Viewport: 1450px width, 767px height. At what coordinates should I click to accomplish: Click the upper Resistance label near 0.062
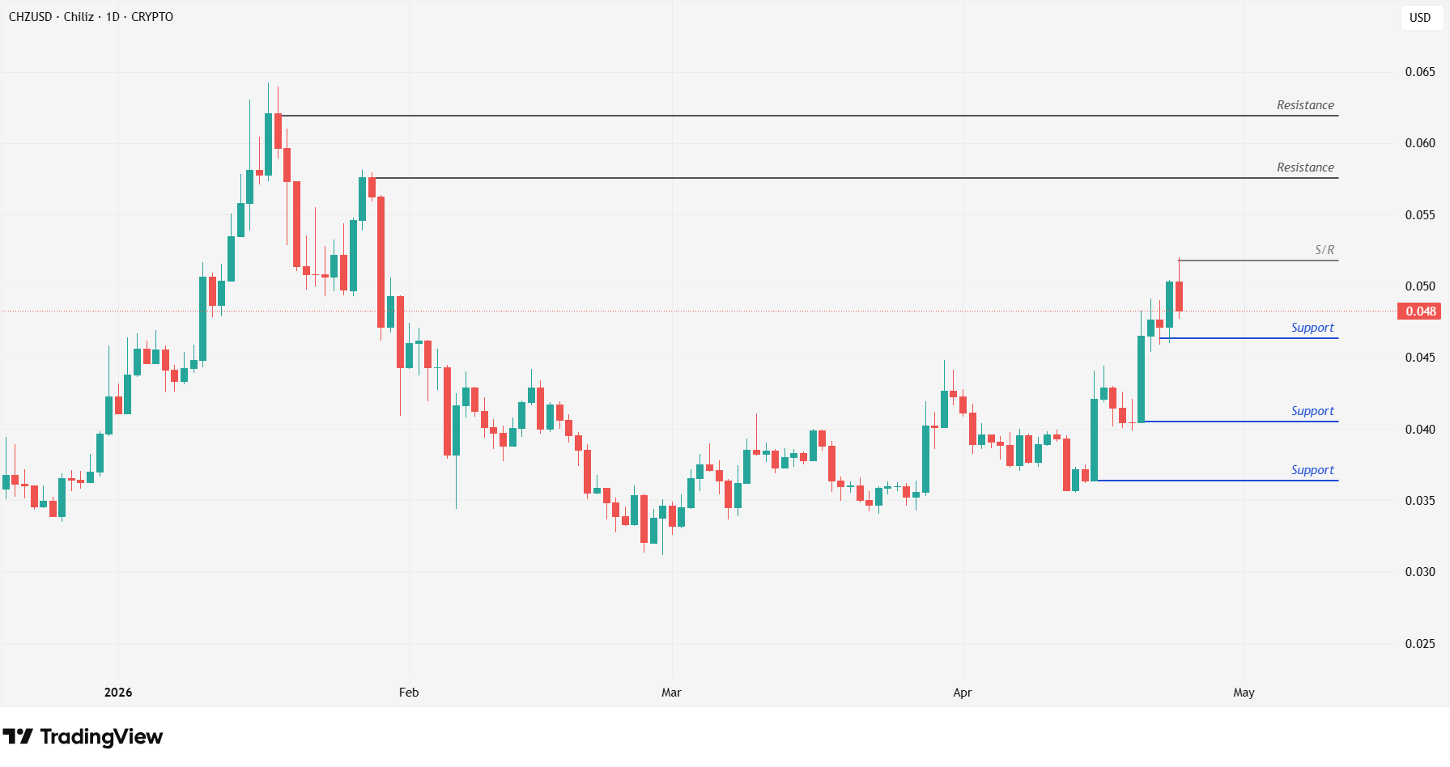pyautogui.click(x=1305, y=105)
